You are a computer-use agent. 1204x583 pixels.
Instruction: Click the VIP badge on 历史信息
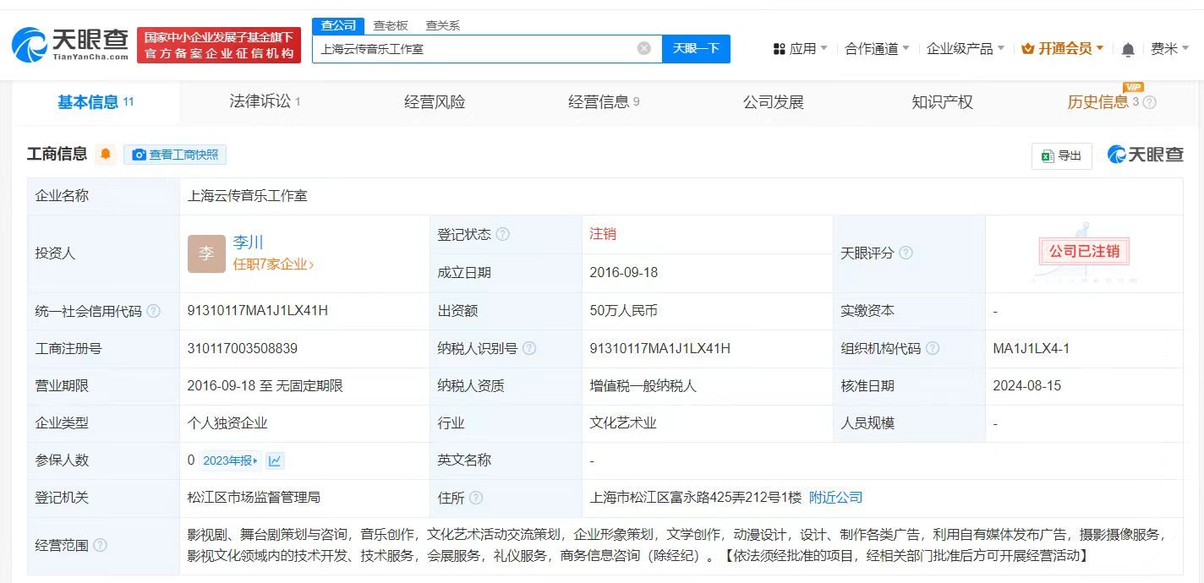1133,86
